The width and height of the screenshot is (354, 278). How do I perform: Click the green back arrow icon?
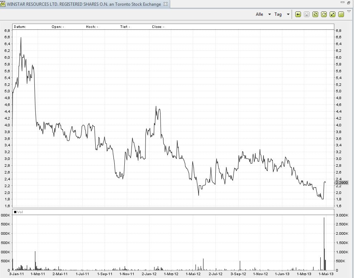click(298, 14)
